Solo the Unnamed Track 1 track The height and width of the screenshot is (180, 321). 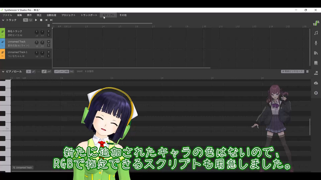(48, 56)
